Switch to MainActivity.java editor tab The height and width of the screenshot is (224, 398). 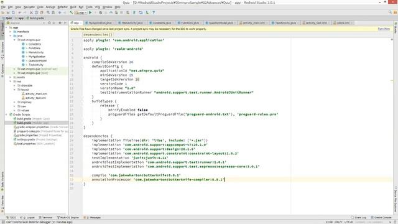[132, 23]
